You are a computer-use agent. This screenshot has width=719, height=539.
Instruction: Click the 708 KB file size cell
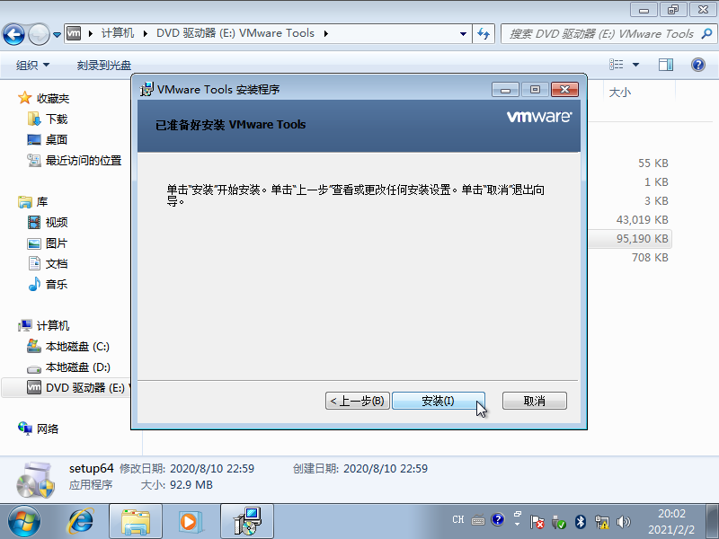point(650,257)
